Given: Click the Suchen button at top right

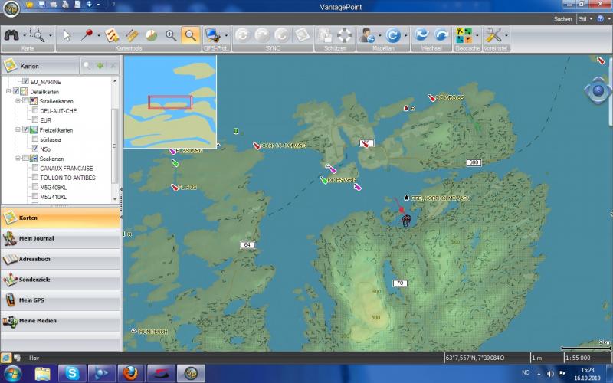Looking at the screenshot, I should pyautogui.click(x=562, y=19).
